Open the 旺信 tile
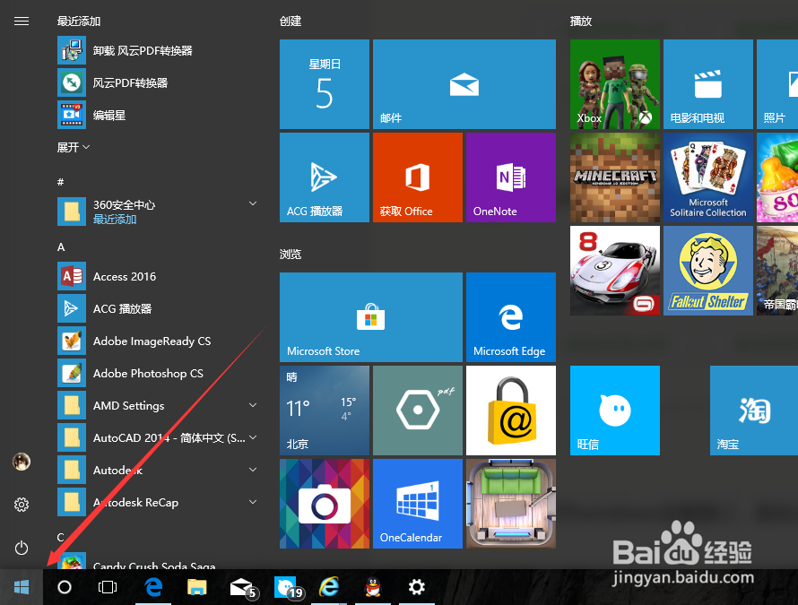This screenshot has width=798, height=605. click(x=615, y=411)
